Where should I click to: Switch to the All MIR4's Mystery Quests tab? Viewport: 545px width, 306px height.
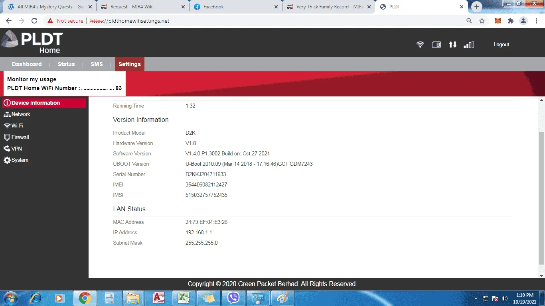[x=50, y=7]
